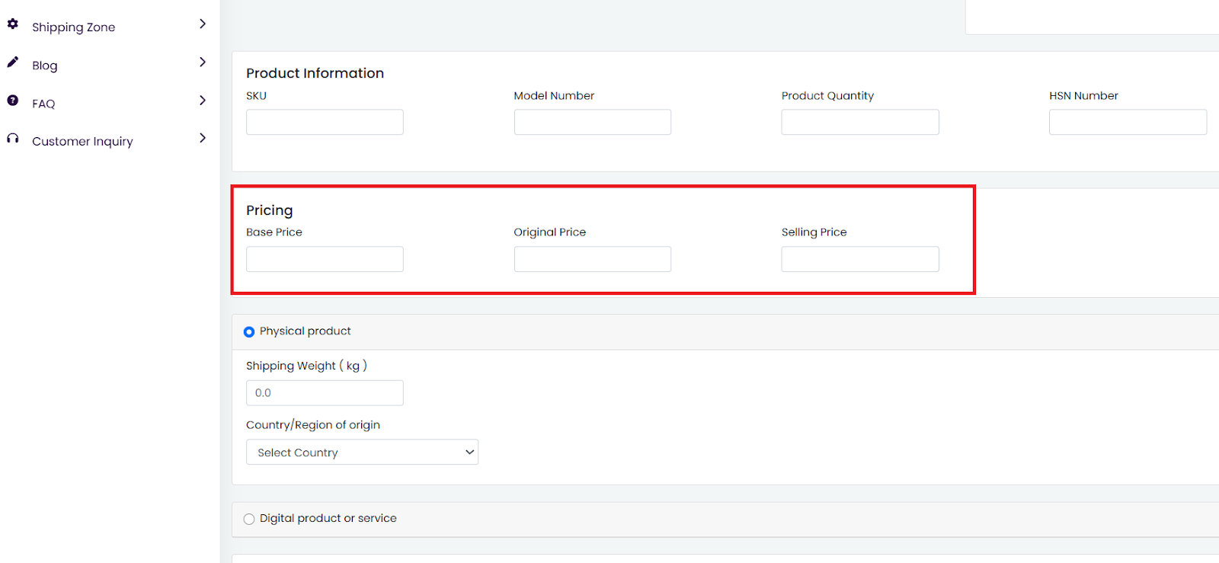Open Customer Inquiry menu item
This screenshot has height=563, width=1219.
pyautogui.click(x=82, y=142)
